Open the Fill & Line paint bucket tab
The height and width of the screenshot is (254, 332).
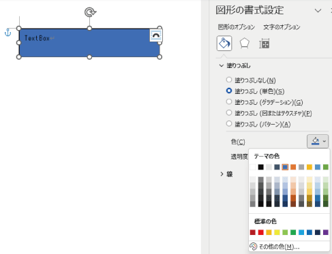coord(224,43)
